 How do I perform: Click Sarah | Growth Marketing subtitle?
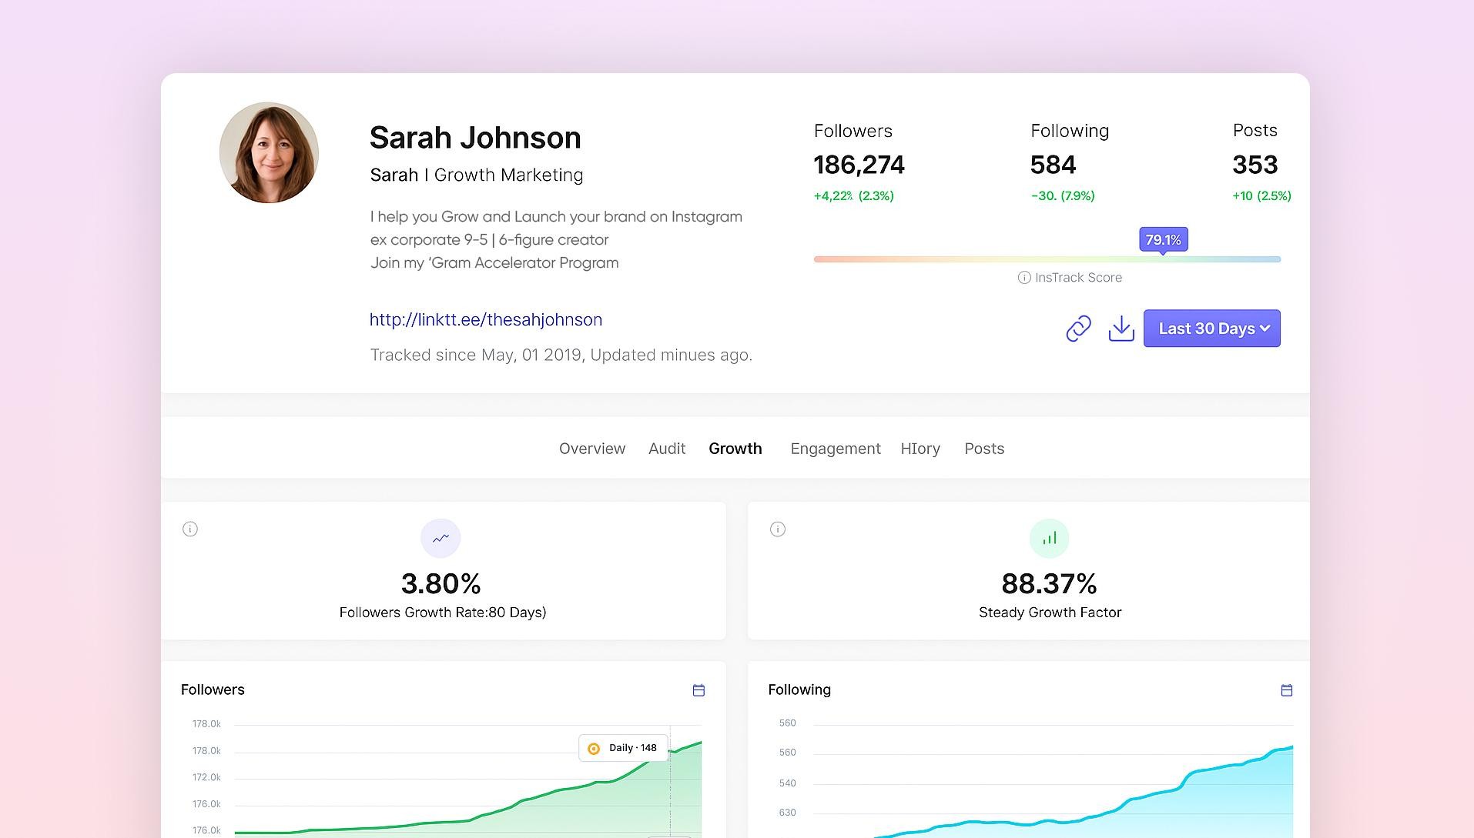[477, 175]
